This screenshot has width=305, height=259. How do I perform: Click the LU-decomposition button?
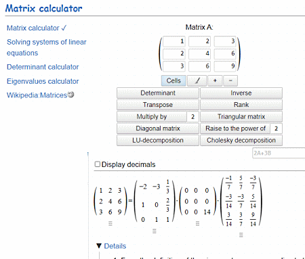(x=158, y=140)
